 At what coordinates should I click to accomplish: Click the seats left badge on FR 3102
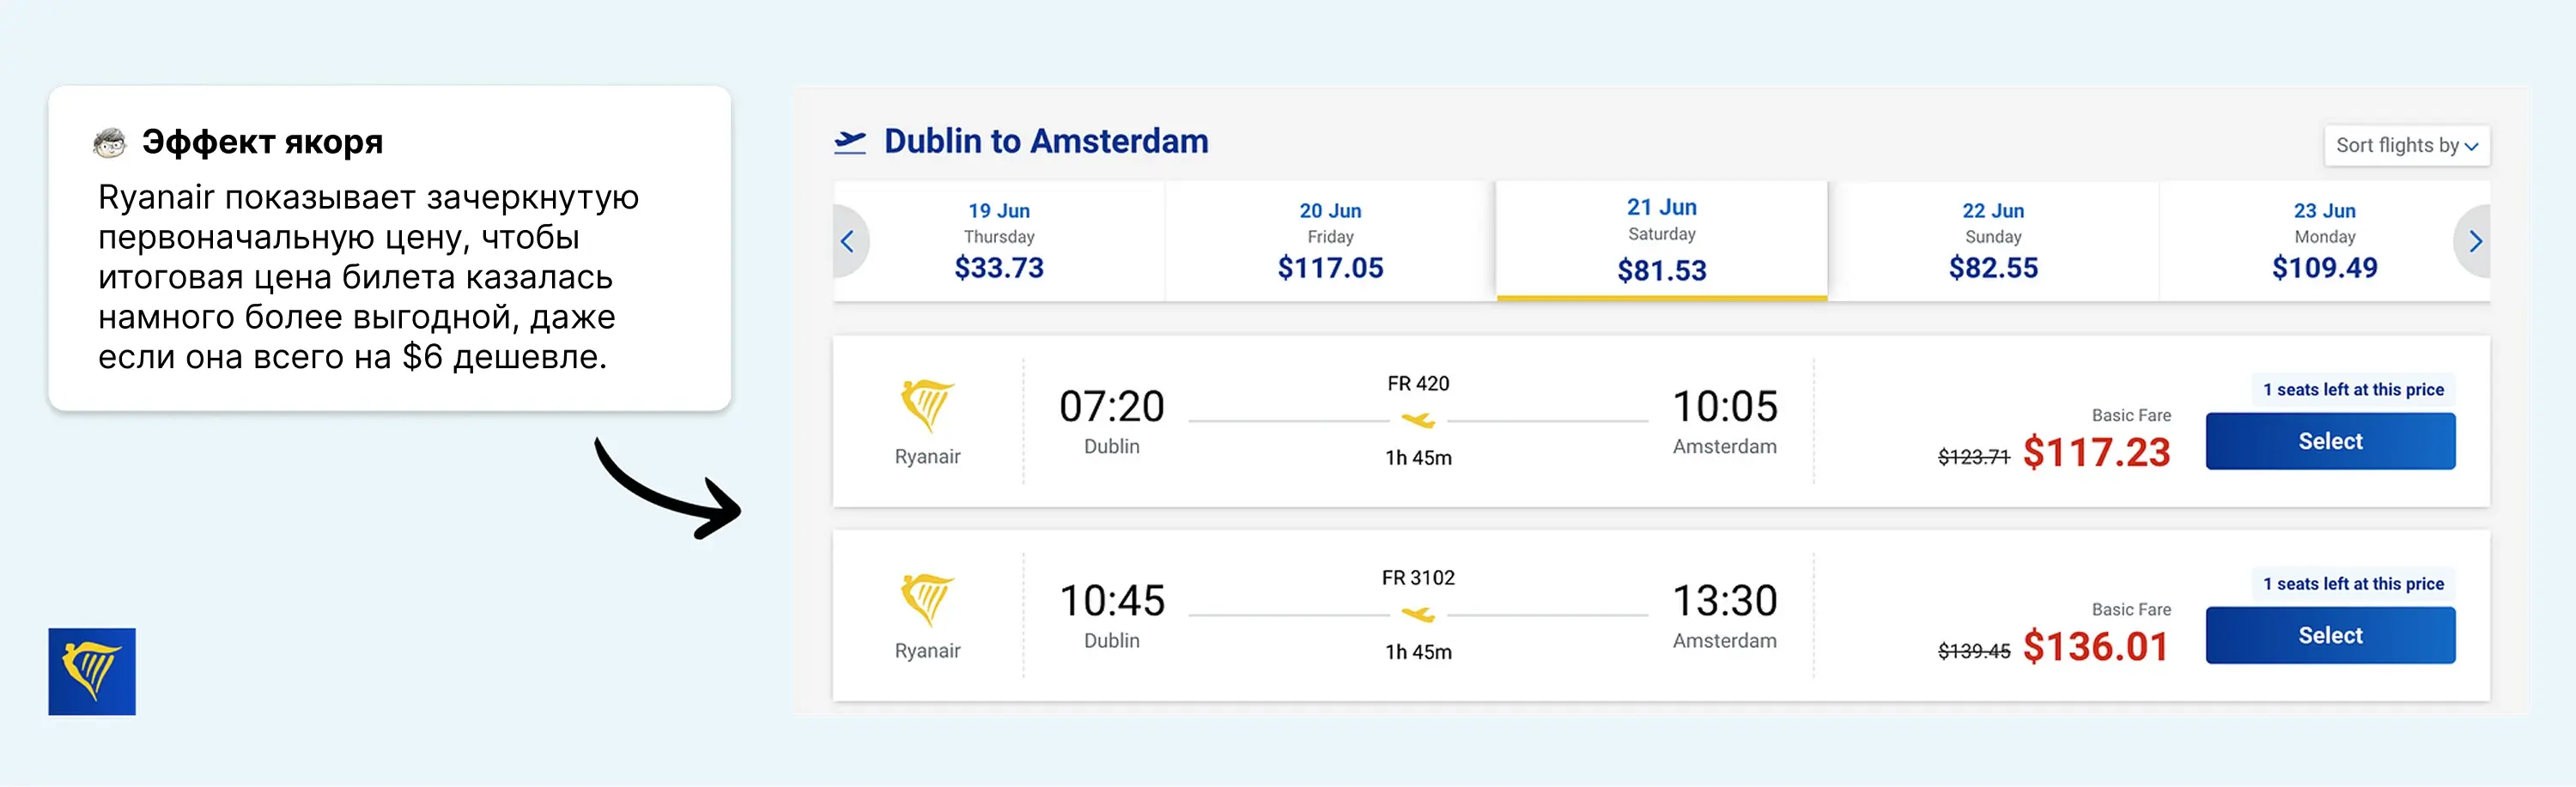click(2353, 584)
